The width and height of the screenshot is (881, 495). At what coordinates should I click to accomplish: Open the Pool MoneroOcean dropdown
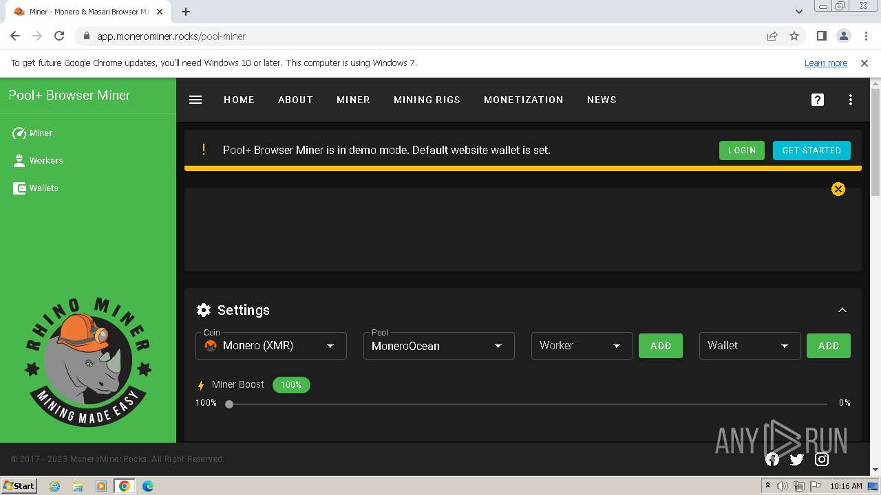click(x=439, y=346)
